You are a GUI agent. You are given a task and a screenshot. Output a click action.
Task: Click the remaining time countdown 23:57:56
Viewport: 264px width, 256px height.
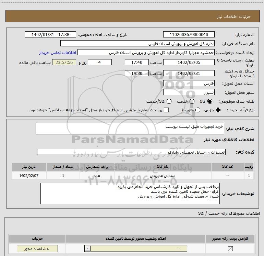[64, 62]
